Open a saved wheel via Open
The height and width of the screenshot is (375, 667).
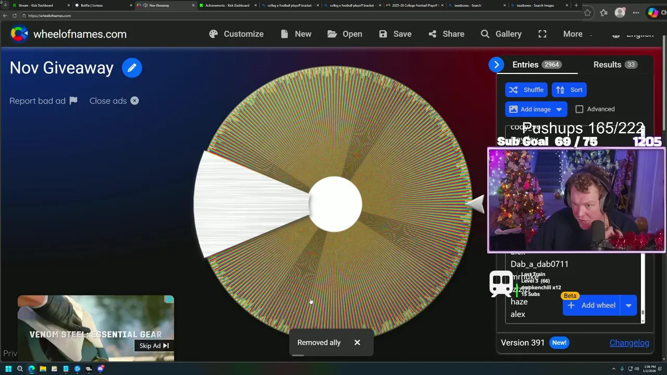click(x=345, y=34)
